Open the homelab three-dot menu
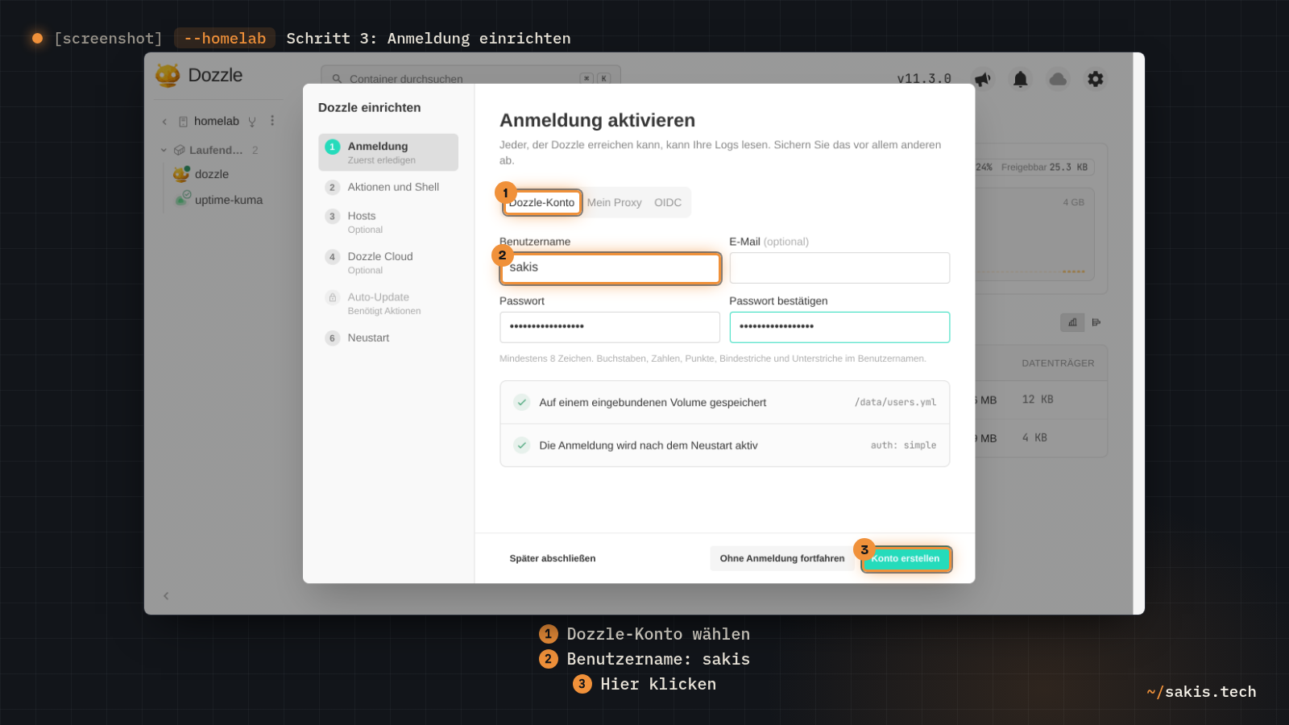Viewport: 1289px width, 725px height. click(x=272, y=121)
